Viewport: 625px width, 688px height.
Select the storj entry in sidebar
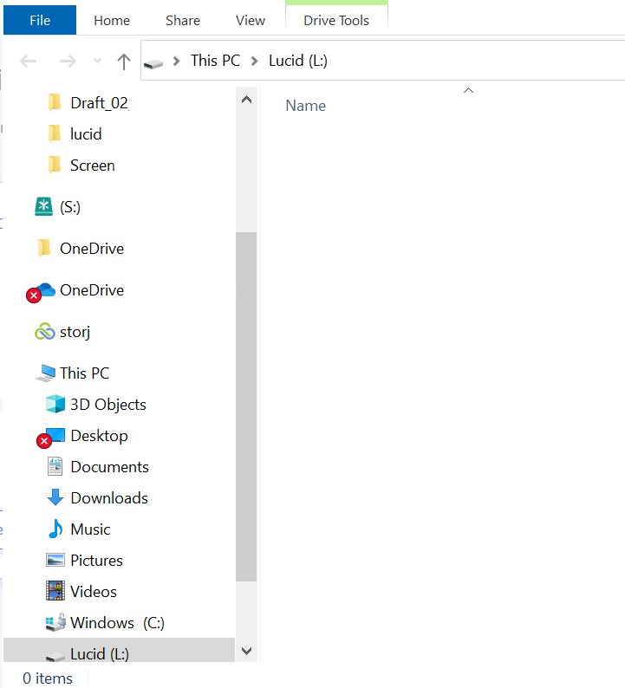tap(75, 332)
